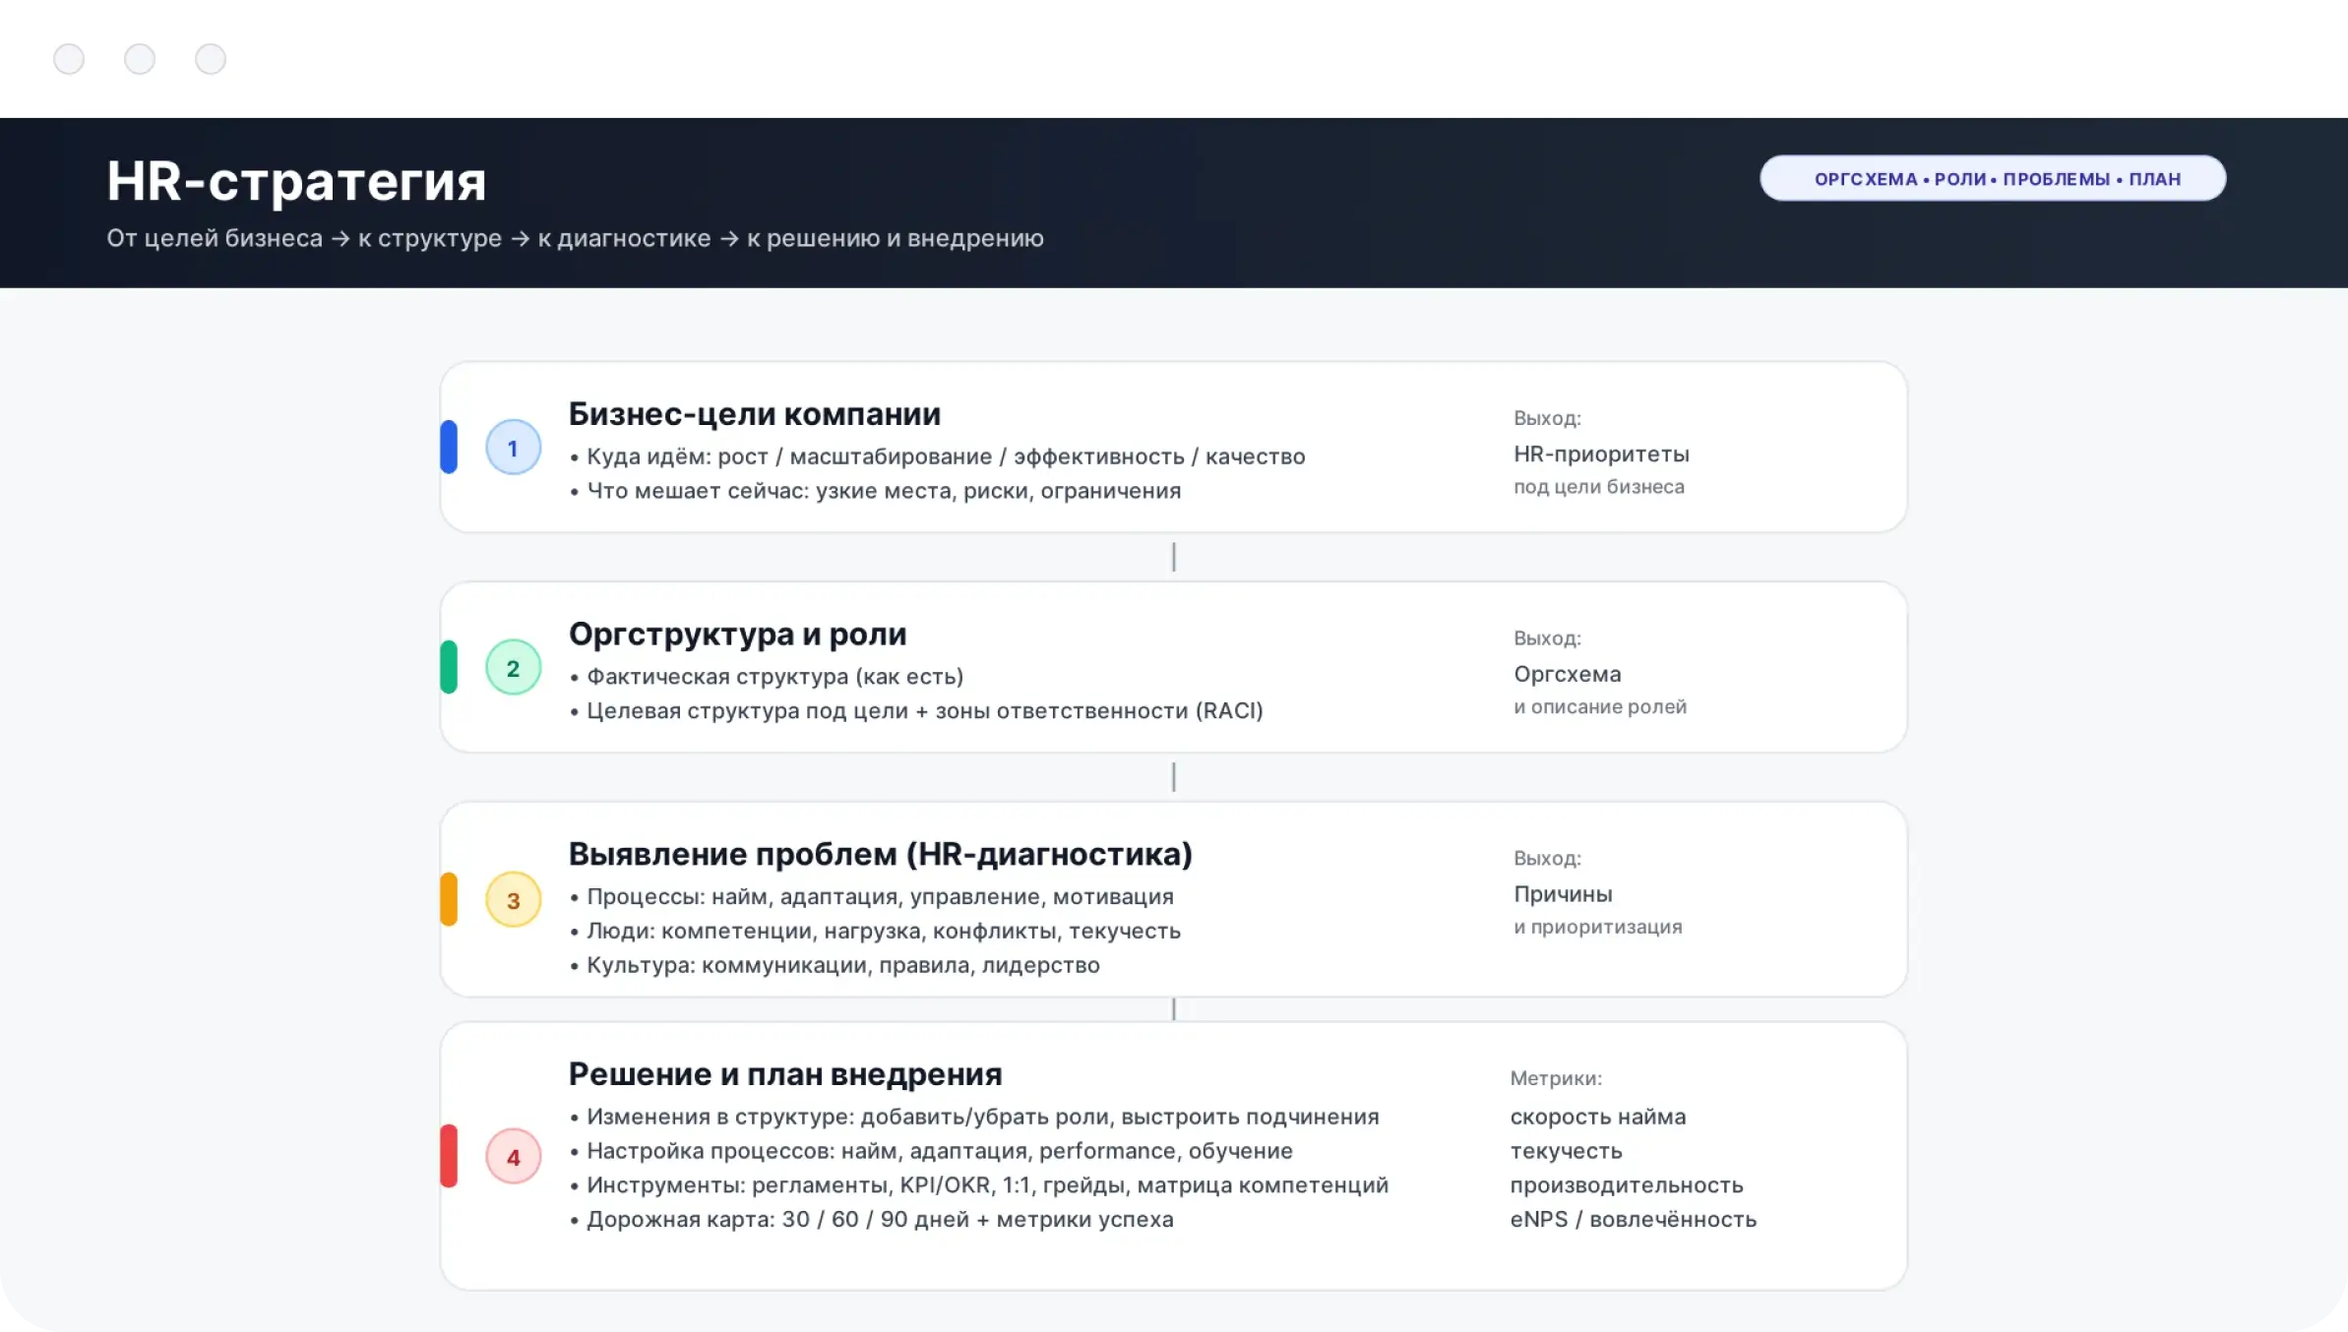Image resolution: width=2348 pixels, height=1332 pixels.
Task: Select the Бизнес-цели компании heading
Action: click(x=754, y=414)
